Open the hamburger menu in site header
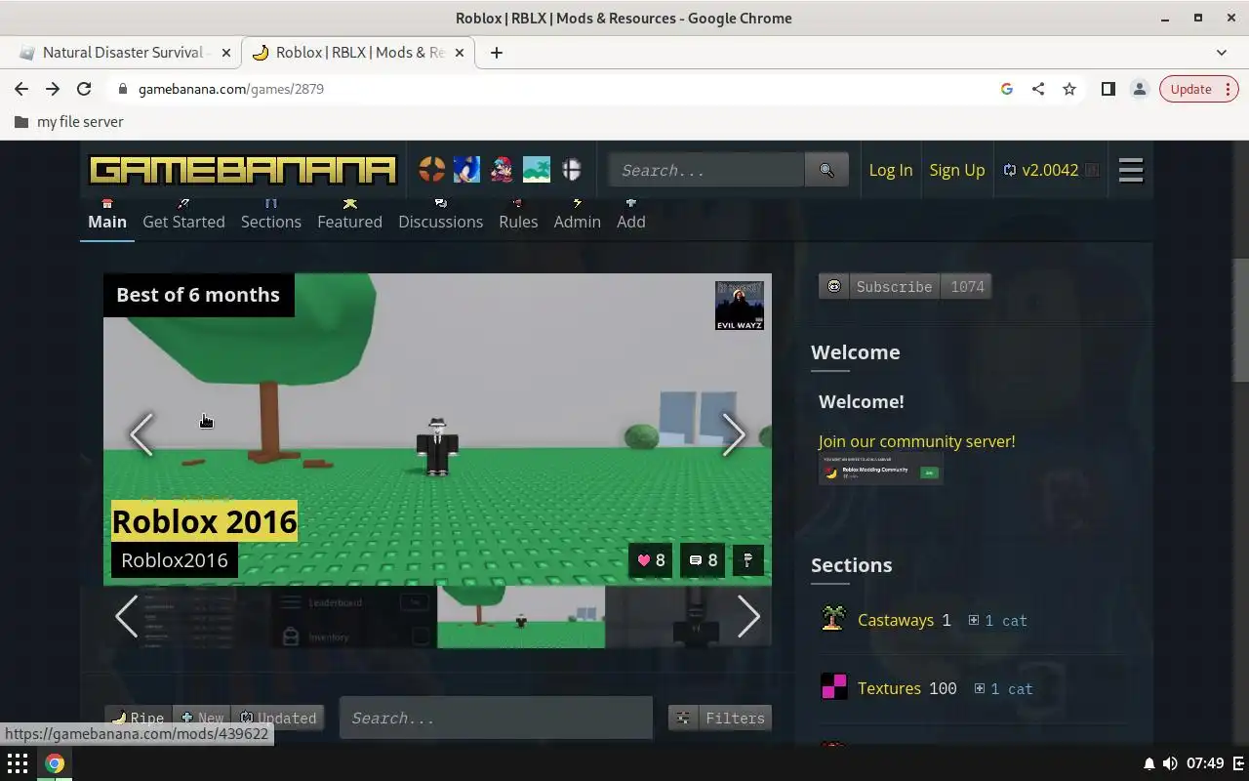The image size is (1249, 781). (1131, 170)
